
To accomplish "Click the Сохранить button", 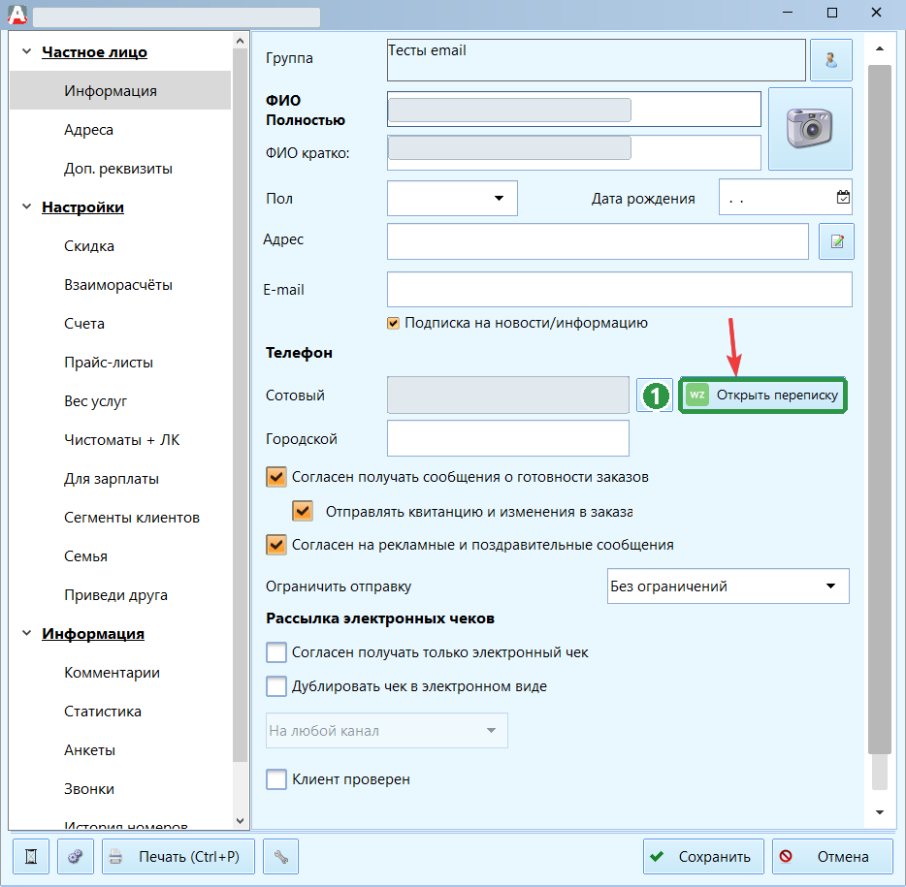I will click(x=704, y=856).
